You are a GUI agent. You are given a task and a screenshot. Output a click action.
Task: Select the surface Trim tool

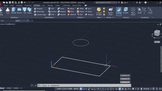pos(88,9)
